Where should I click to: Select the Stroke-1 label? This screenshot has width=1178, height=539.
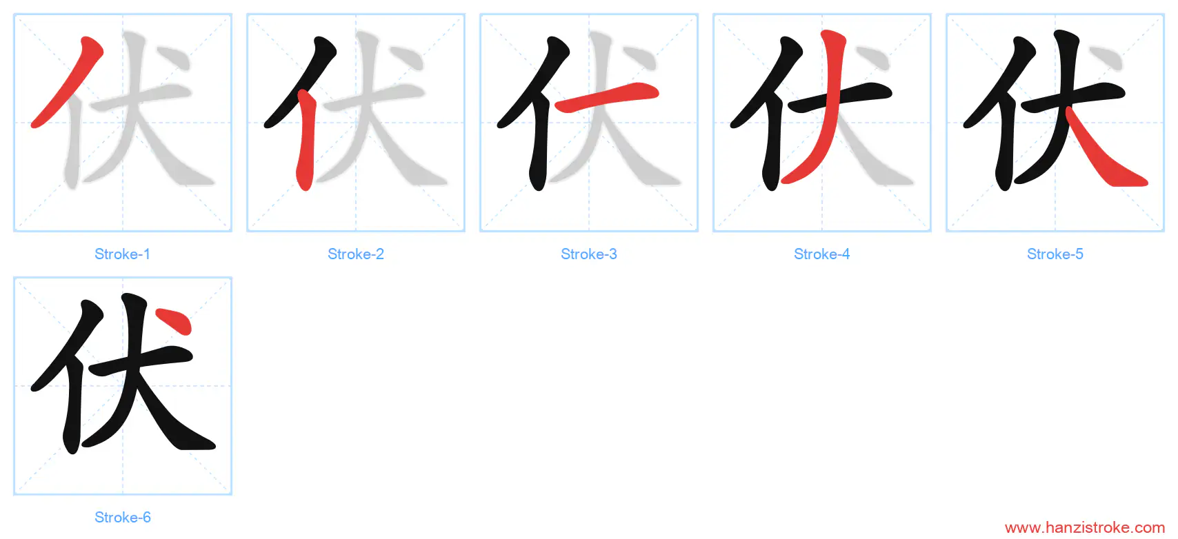point(123,254)
